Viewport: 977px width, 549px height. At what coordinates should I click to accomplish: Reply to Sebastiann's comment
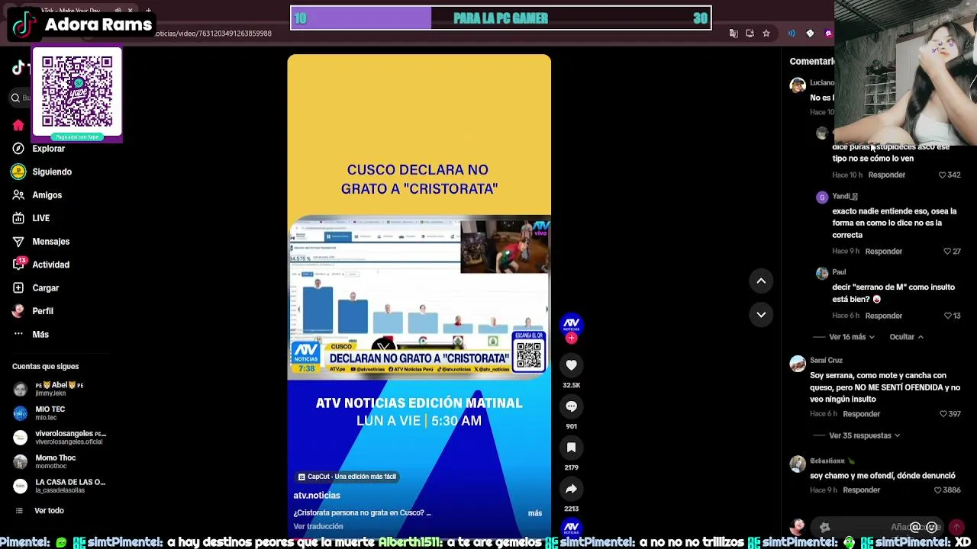pos(862,490)
